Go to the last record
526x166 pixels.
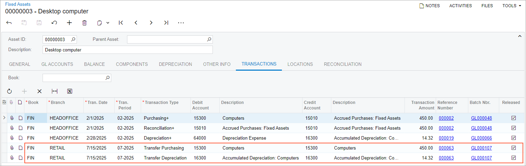coord(166,23)
